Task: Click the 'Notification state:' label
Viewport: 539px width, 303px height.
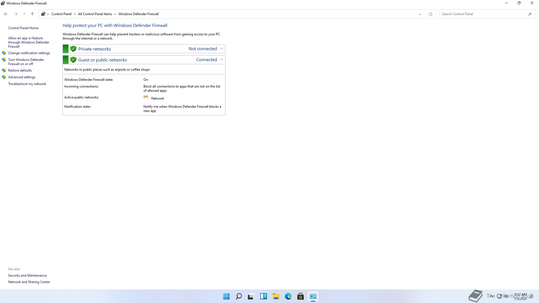Action: [x=77, y=107]
